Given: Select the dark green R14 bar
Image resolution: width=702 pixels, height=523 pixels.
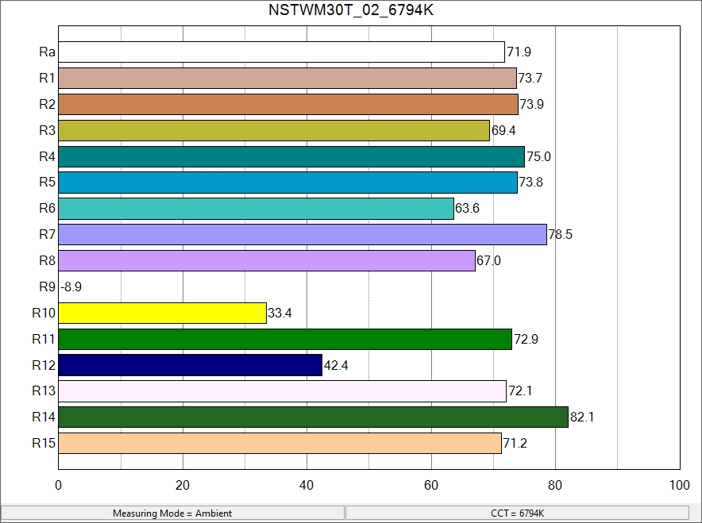Looking at the screenshot, I should point(314,417).
